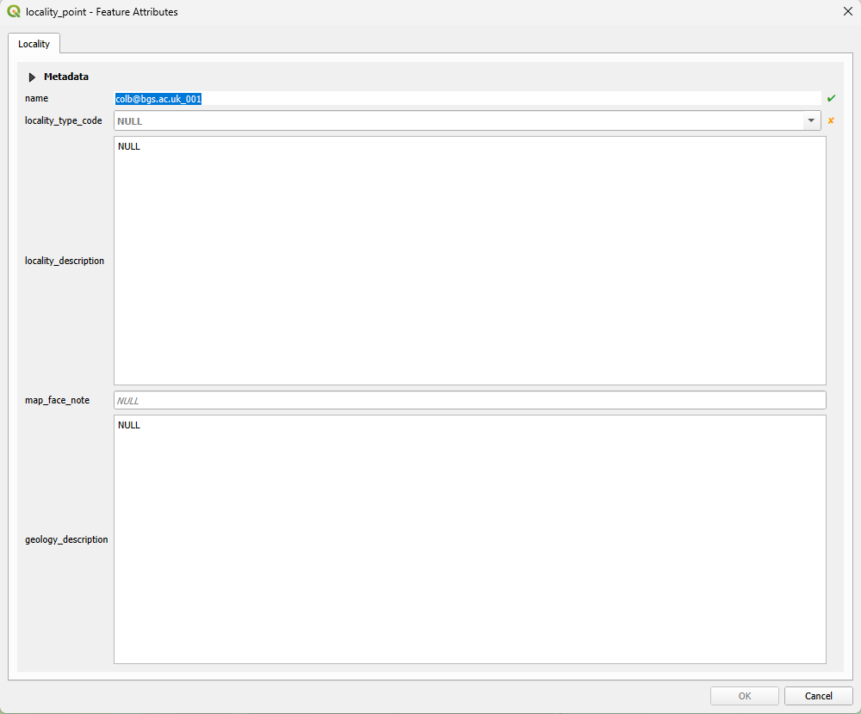Screen dimensions: 861x714
Task: Click the Metadata group heading text
Action: tap(66, 77)
